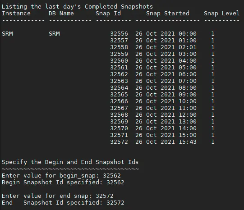Click snapshot ID 32567 row
This screenshot has height=210, width=244.
coord(162,108)
